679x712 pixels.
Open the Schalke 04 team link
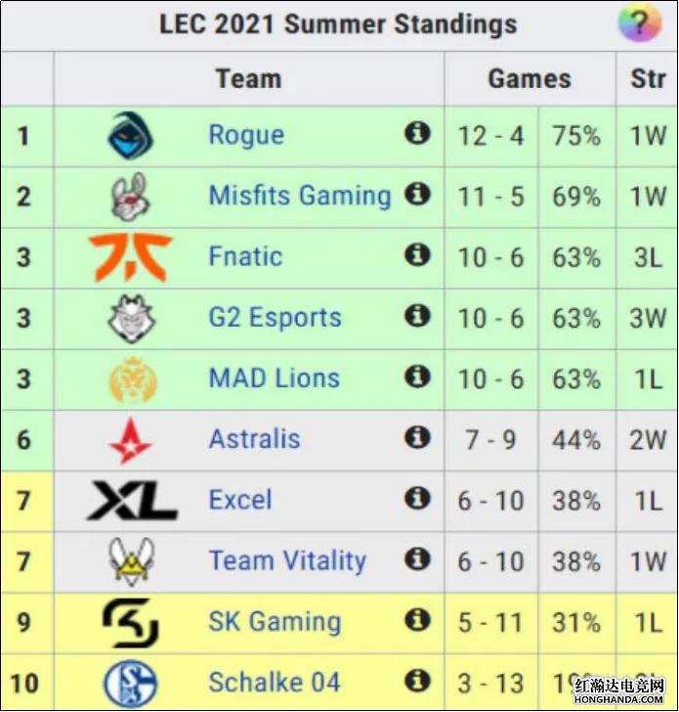click(x=274, y=682)
